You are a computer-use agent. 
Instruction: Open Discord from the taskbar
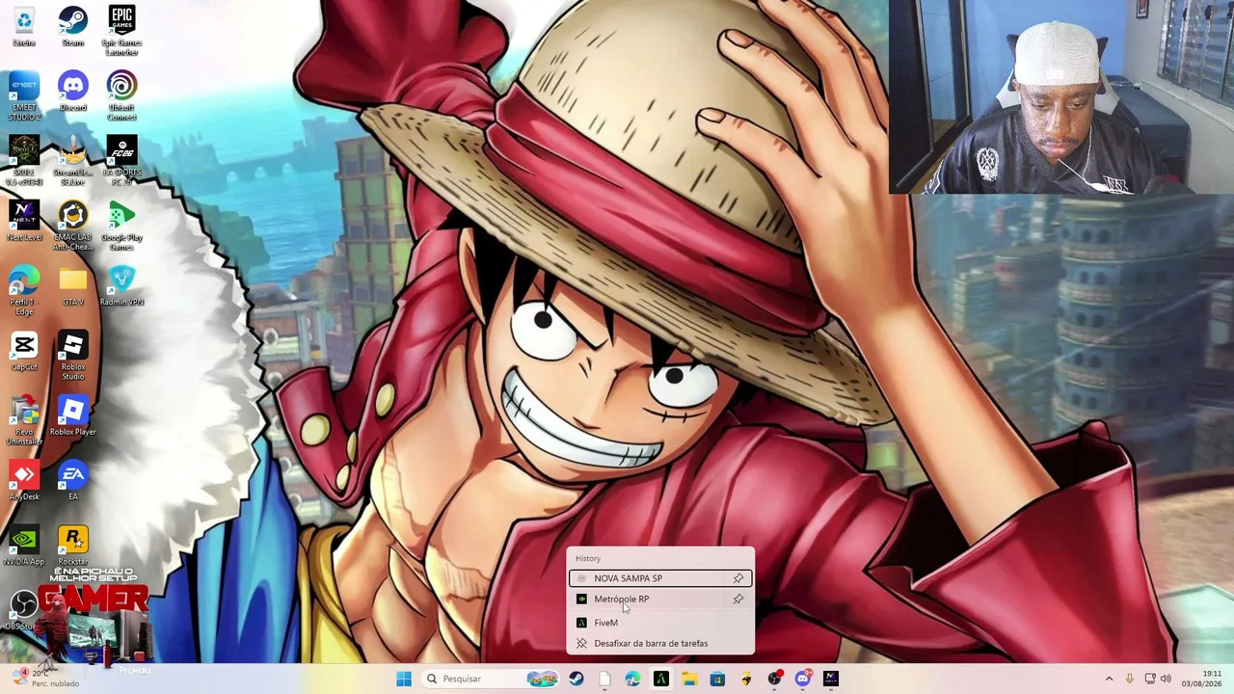(x=802, y=679)
